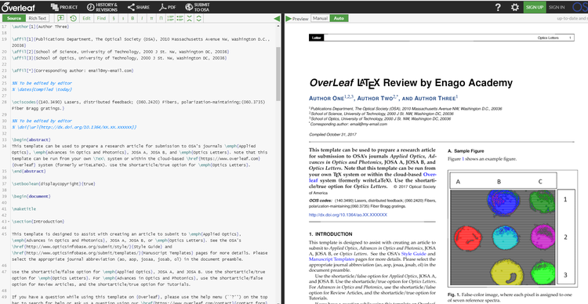This screenshot has width=588, height=304.
Task: Open the settings gear icon
Action: click(515, 7)
